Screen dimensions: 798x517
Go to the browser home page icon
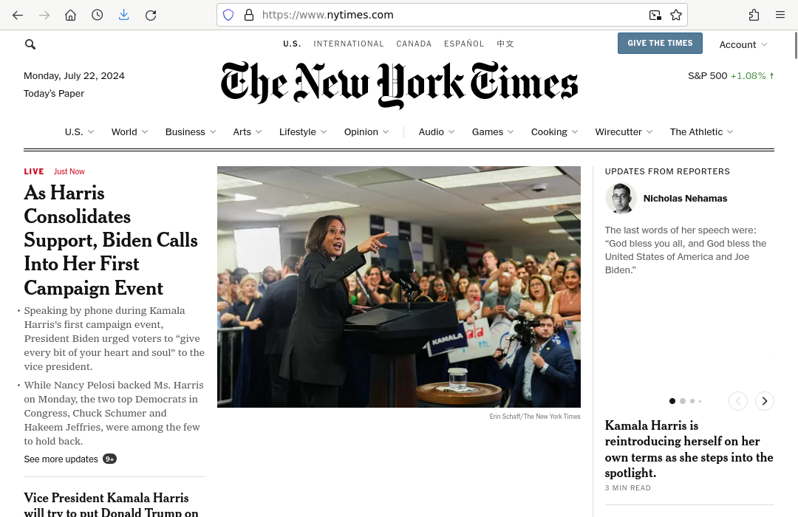pyautogui.click(x=71, y=16)
